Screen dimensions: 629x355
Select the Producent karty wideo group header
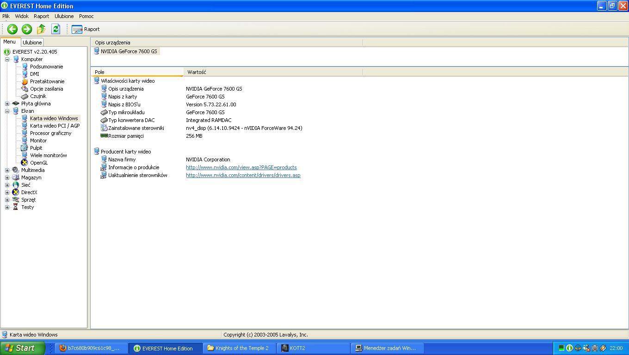126,152
